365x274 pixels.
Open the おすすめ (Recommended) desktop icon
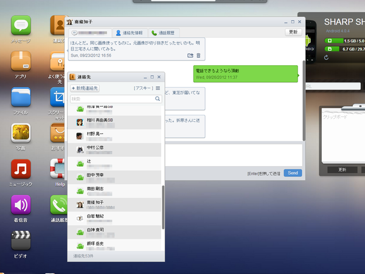tap(57, 133)
